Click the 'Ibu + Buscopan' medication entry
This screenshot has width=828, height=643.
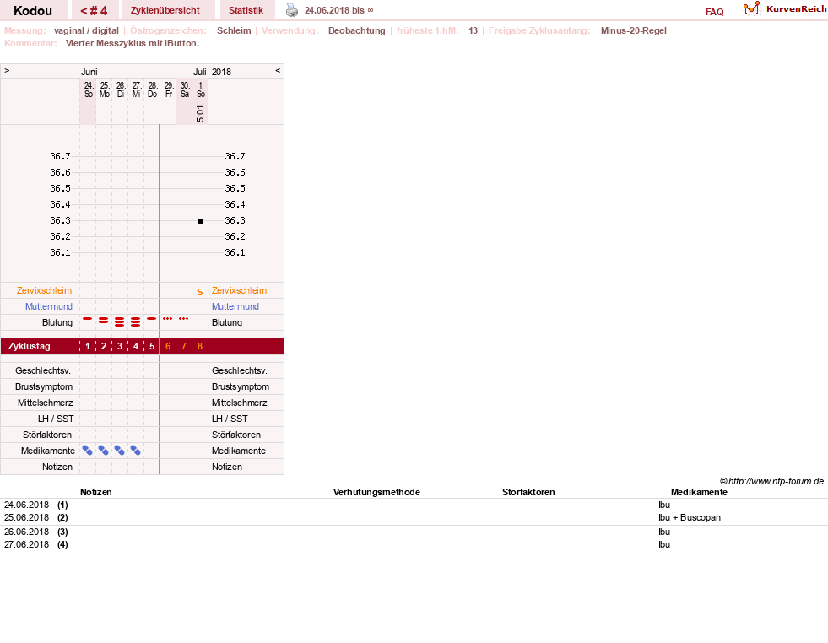(690, 517)
